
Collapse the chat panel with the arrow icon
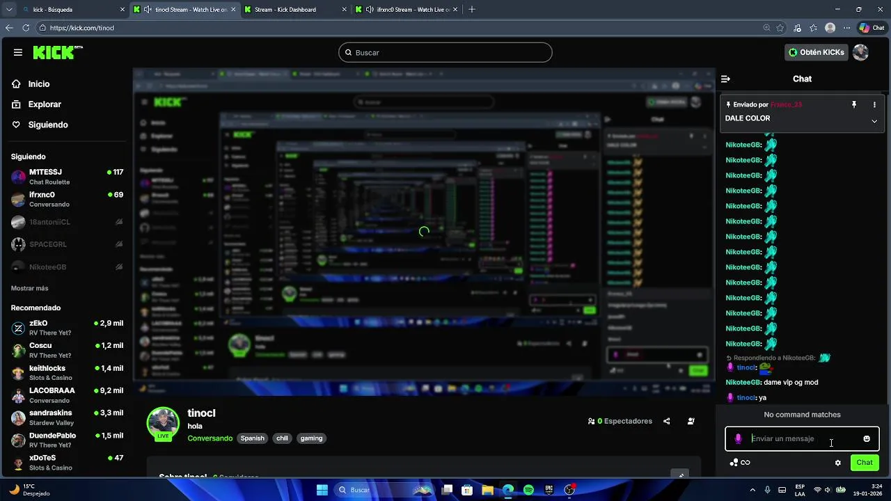pos(725,79)
